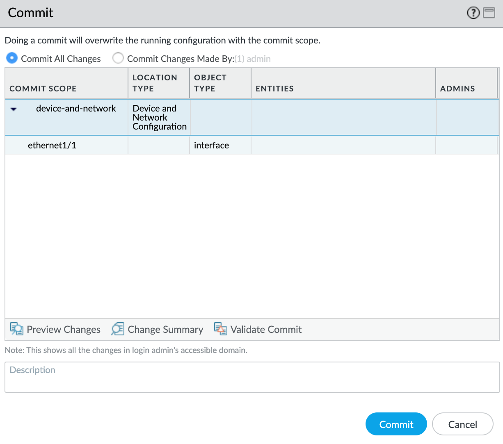Viewport: 503px width, 444px height.
Task: Select the Commit All Changes radio button
Action: 12,59
